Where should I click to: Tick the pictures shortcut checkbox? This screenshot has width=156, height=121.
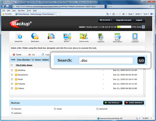tap(12, 113)
